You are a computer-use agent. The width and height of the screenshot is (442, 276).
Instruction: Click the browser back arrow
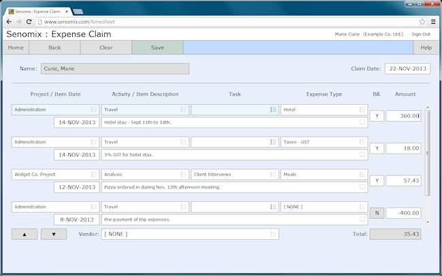[9, 22]
